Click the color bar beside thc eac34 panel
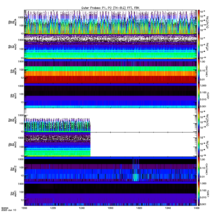Image resolution: width=210 pixels, height=224 pixels. tap(199, 120)
